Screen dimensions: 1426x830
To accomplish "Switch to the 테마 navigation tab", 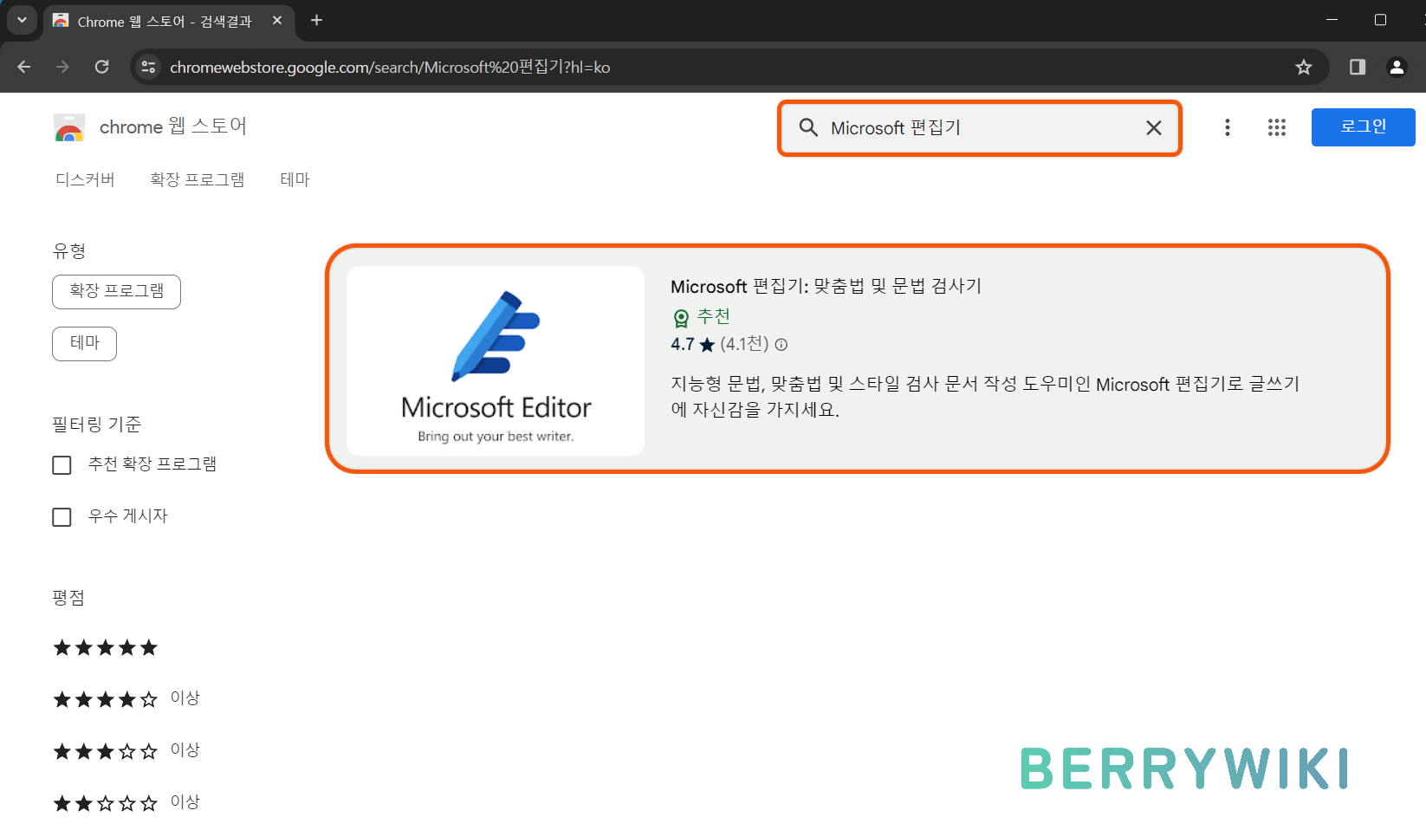I will coord(295,179).
